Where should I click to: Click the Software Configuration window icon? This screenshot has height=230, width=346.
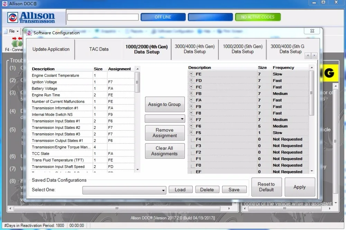(29, 33)
